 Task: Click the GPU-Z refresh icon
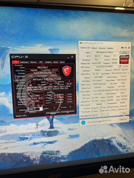(x=126, y=48)
